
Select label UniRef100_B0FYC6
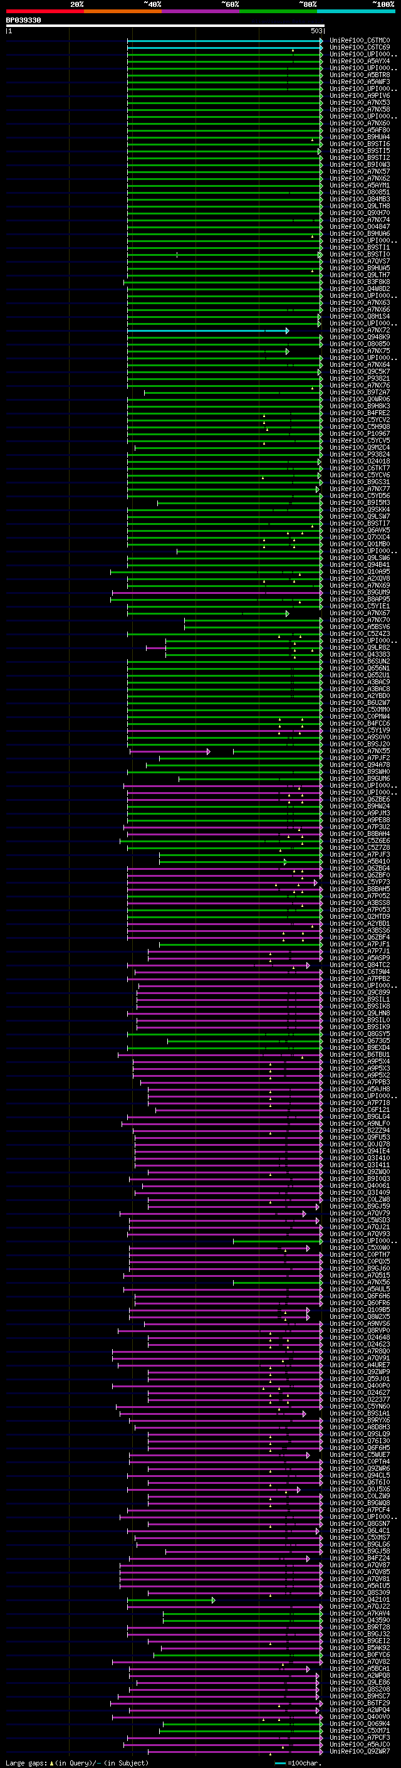click(360, 1654)
